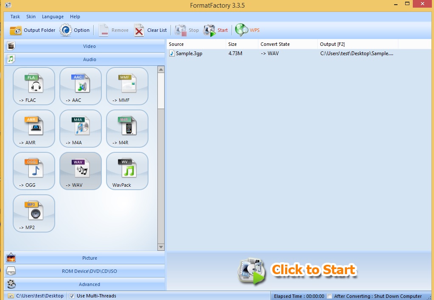Click the Stop toolbar button
The width and height of the screenshot is (434, 300).
point(187,30)
